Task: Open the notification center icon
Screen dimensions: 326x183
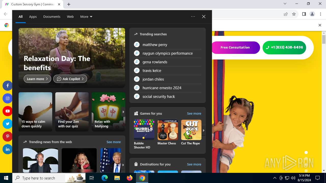Action: pyautogui.click(x=318, y=178)
